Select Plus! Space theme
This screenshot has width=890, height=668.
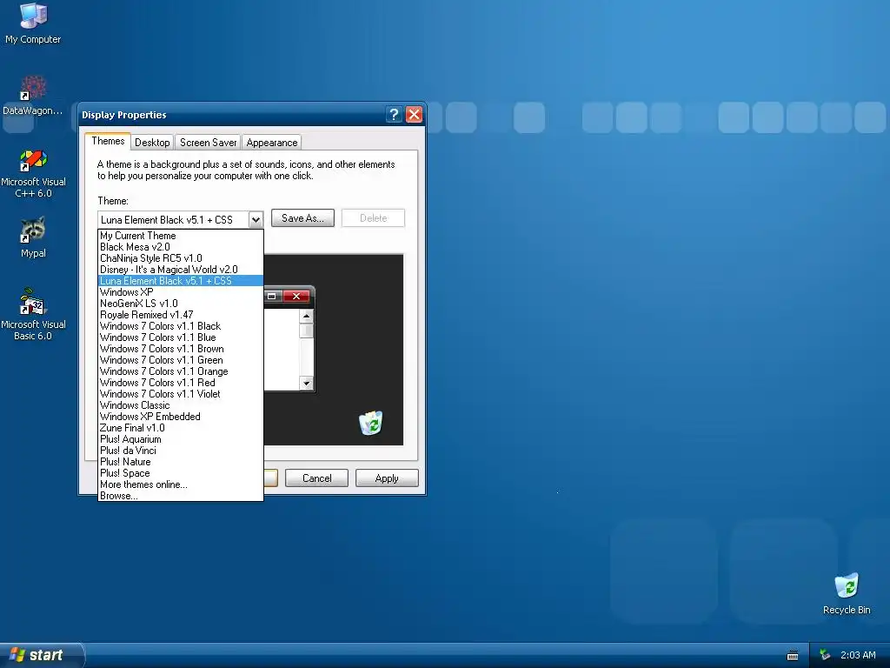(x=181, y=473)
